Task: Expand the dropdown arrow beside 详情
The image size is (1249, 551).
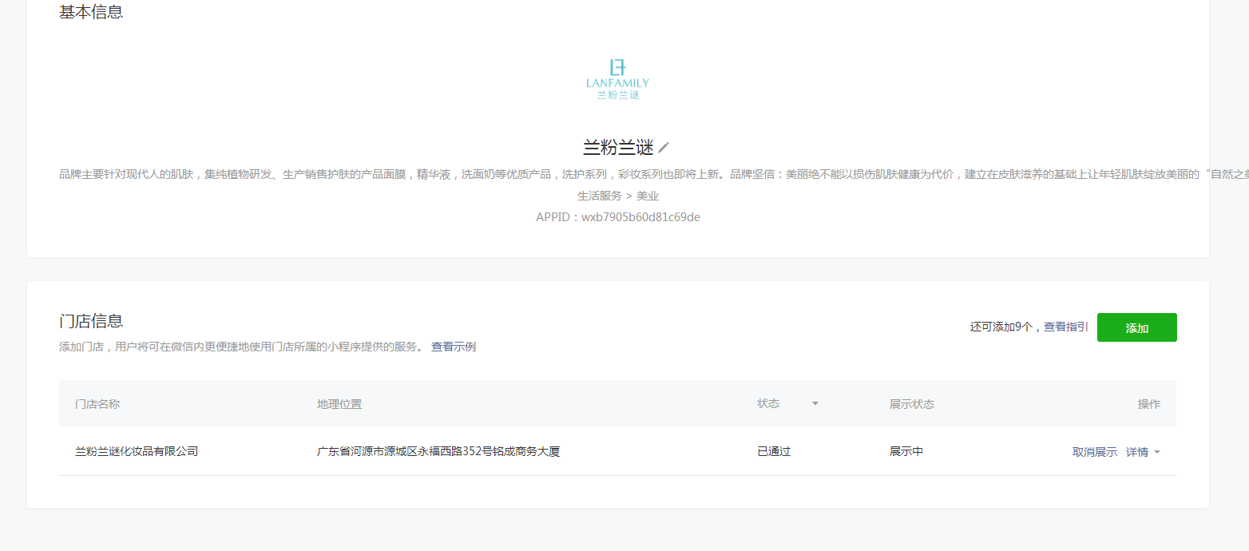Action: (x=1157, y=453)
